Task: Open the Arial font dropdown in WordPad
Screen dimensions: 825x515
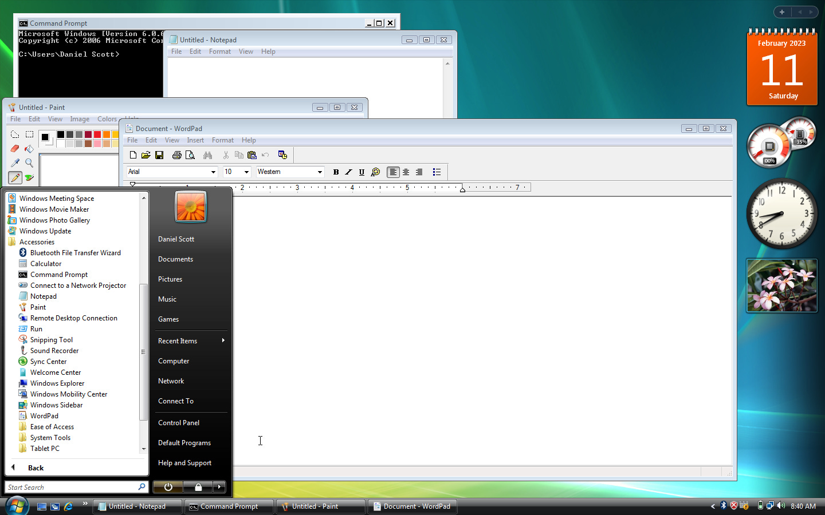Action: 213,172
